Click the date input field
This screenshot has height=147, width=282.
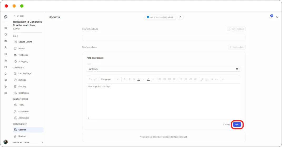point(164,69)
